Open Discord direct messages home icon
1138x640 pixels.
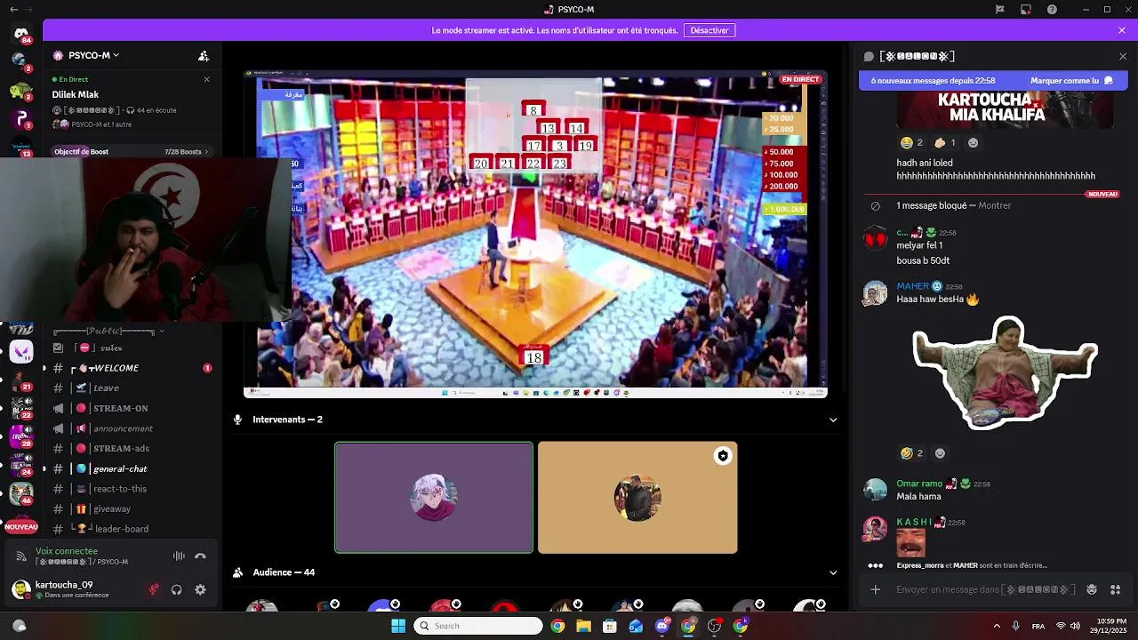21,34
